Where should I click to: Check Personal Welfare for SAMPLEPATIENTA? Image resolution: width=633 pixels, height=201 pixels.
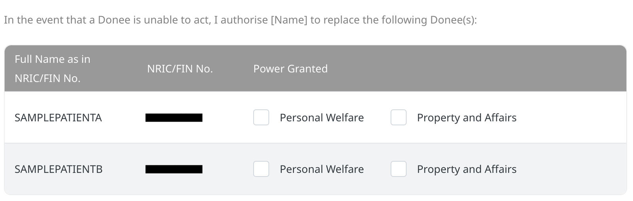[261, 118]
